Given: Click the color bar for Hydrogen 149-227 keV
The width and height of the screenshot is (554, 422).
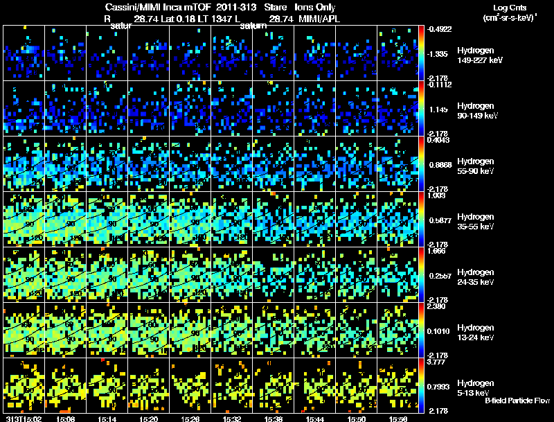Looking at the screenshot, I should (422, 53).
